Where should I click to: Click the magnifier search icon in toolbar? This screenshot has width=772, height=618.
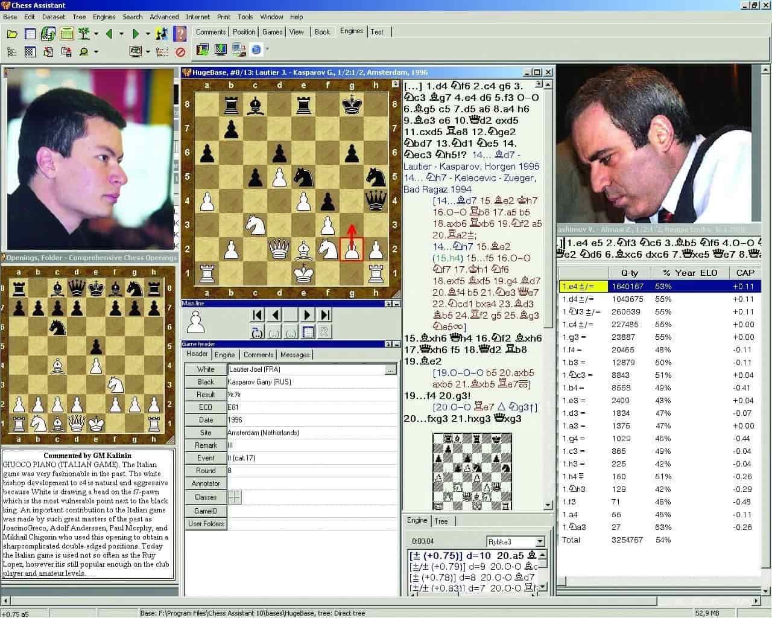[x=84, y=52]
